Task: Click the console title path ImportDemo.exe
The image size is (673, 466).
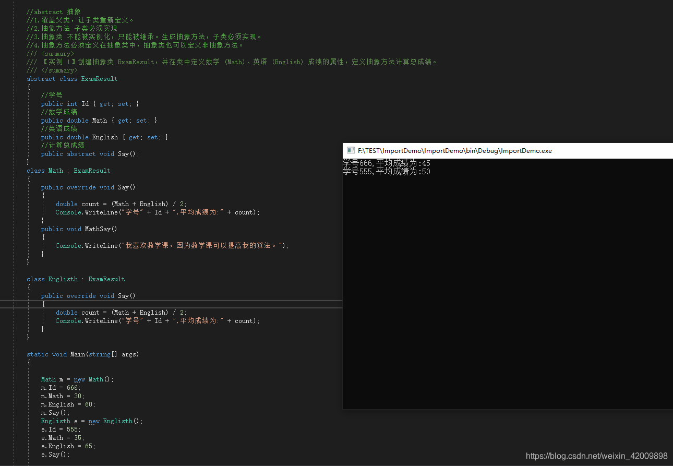Action: [x=455, y=151]
